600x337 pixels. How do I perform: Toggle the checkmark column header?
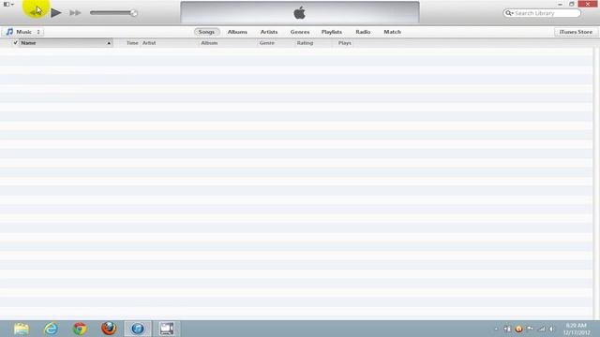click(15, 43)
